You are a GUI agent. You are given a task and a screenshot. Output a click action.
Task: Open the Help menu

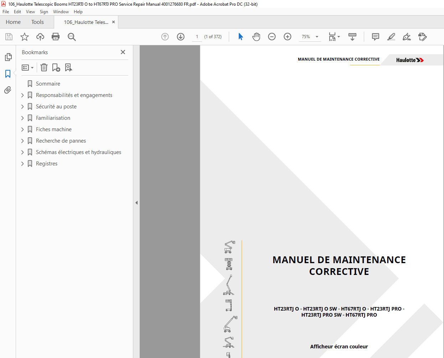(78, 12)
